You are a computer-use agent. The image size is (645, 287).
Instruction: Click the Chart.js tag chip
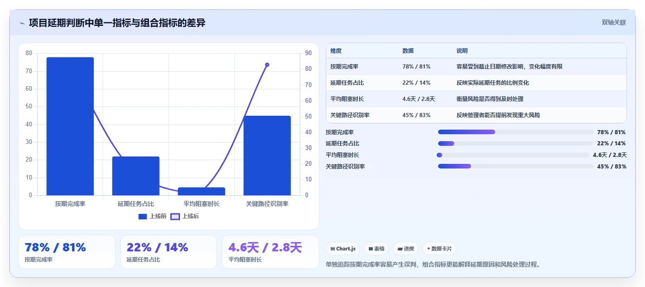click(x=343, y=249)
